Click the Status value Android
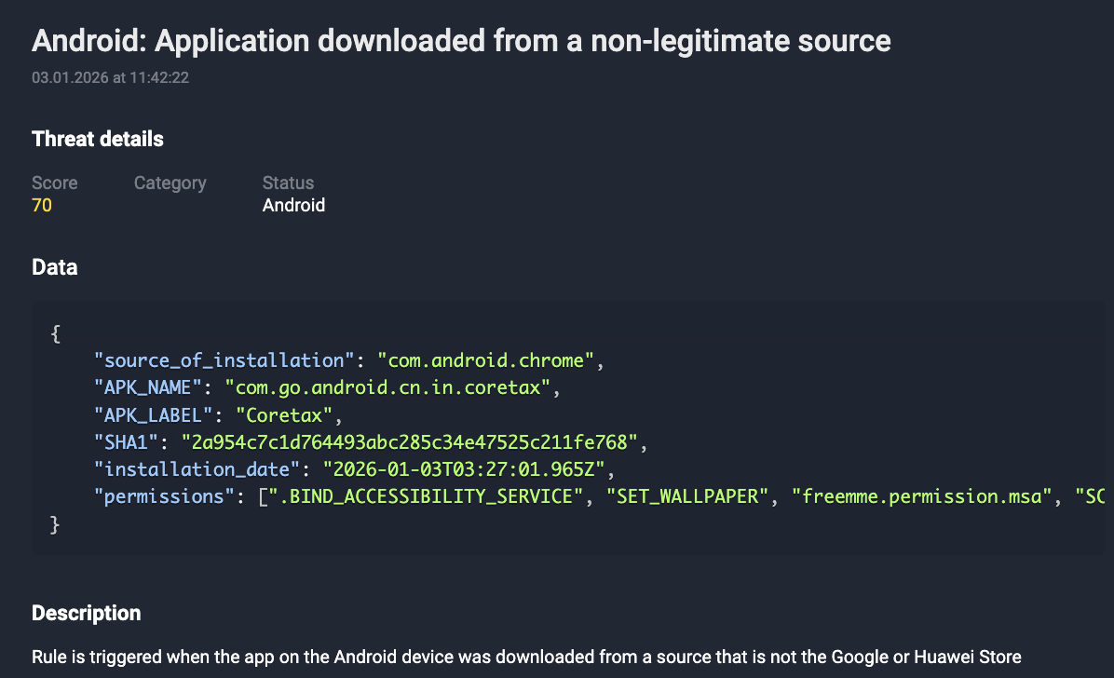Viewport: 1114px width, 678px height. click(x=293, y=205)
